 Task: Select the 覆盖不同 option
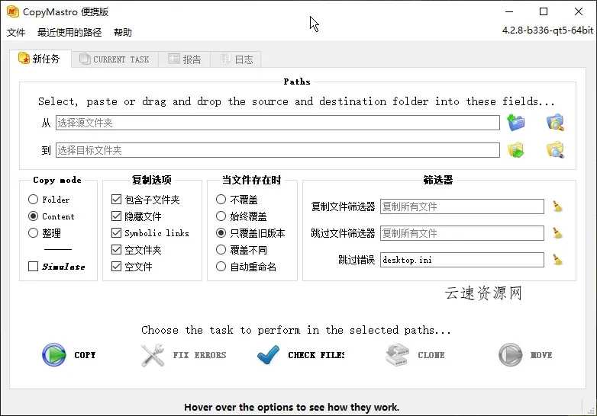click(x=221, y=250)
